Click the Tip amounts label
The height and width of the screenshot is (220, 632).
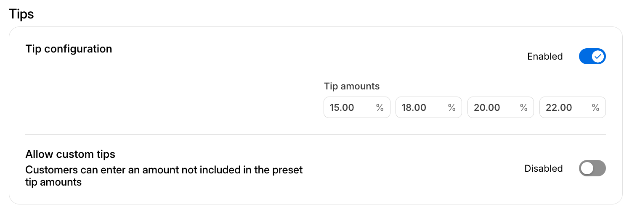point(352,86)
